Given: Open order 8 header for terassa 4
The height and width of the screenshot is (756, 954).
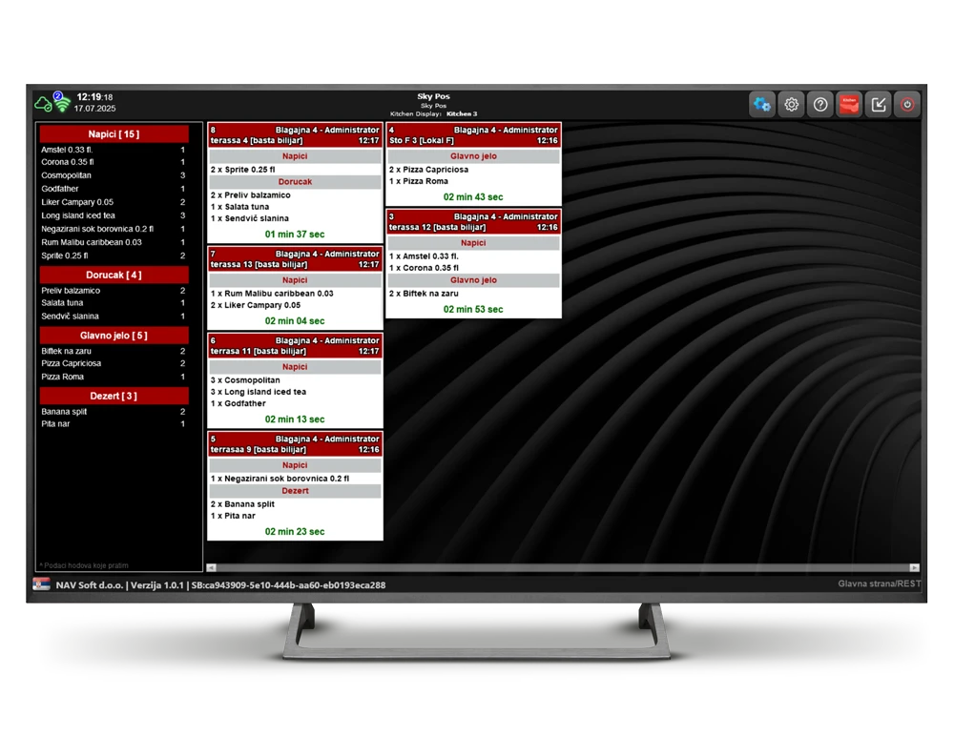Looking at the screenshot, I should 295,135.
